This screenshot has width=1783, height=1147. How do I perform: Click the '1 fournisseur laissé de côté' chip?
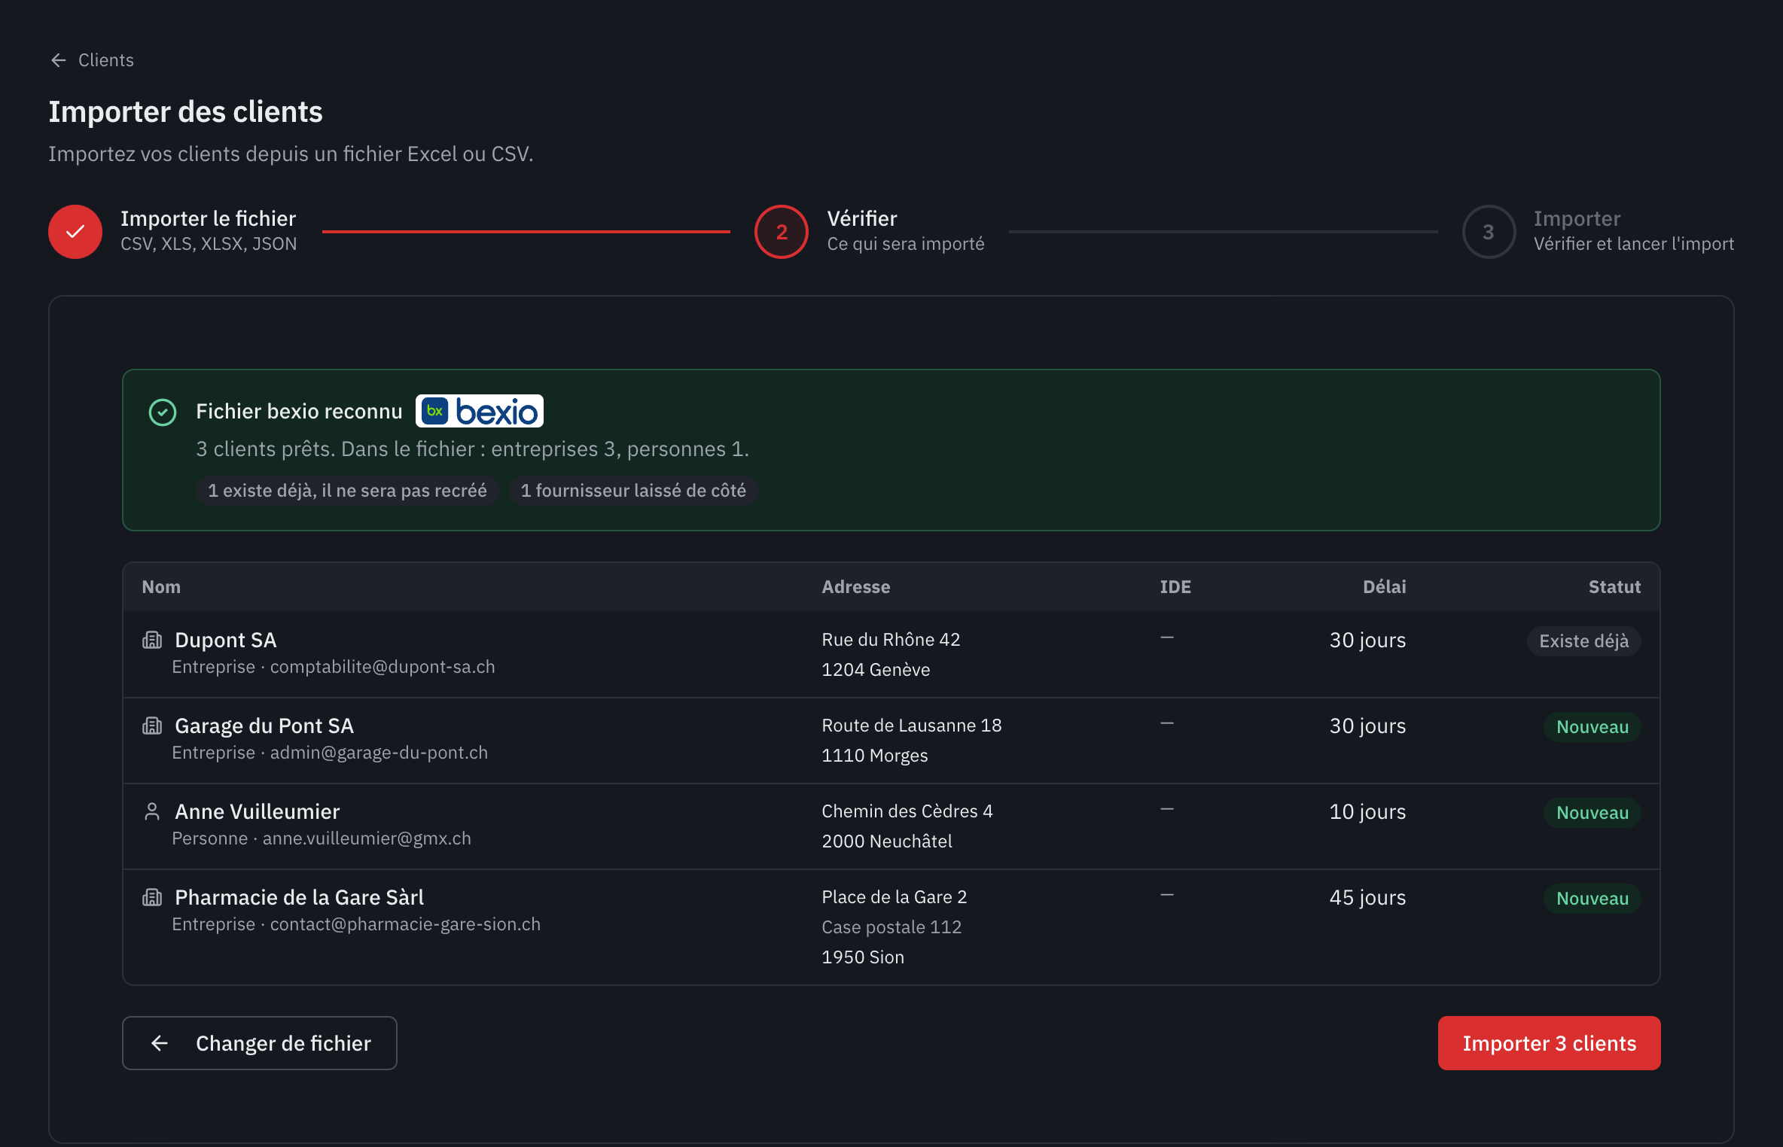pos(633,491)
